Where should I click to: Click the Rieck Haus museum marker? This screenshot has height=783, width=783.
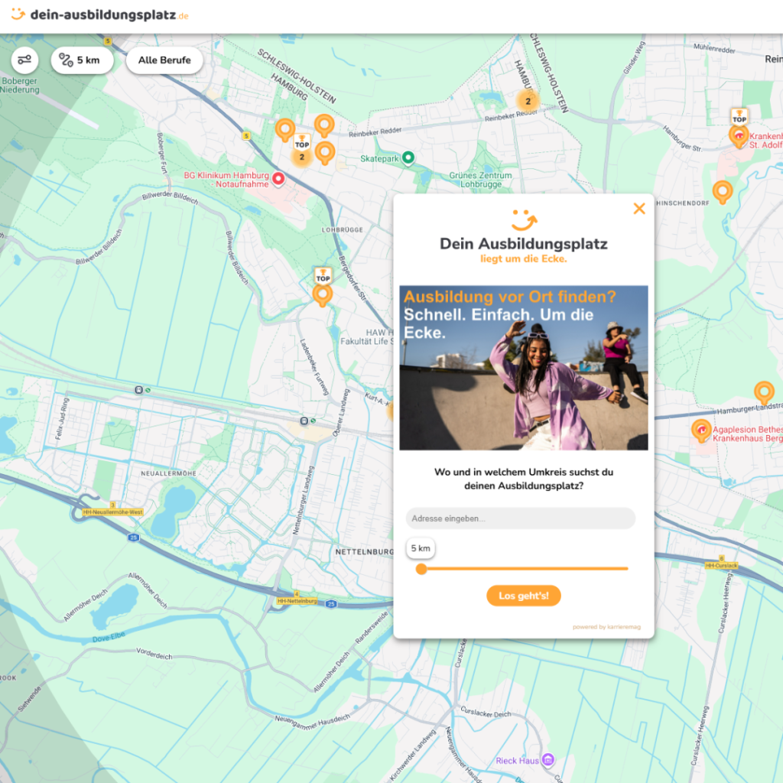[547, 760]
